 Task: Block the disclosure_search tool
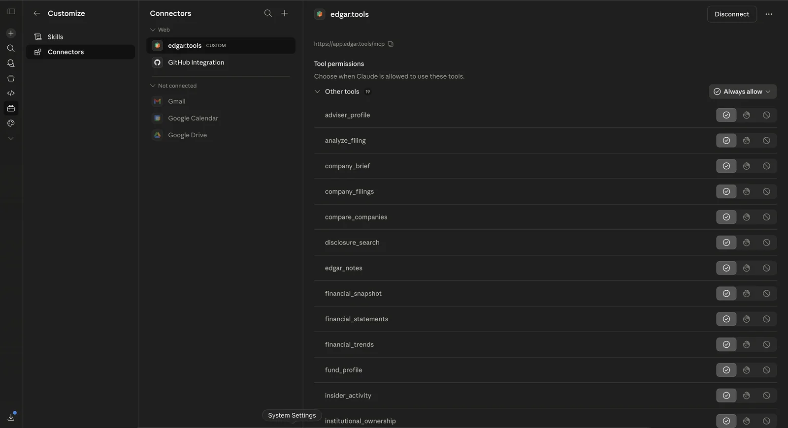pyautogui.click(x=767, y=243)
